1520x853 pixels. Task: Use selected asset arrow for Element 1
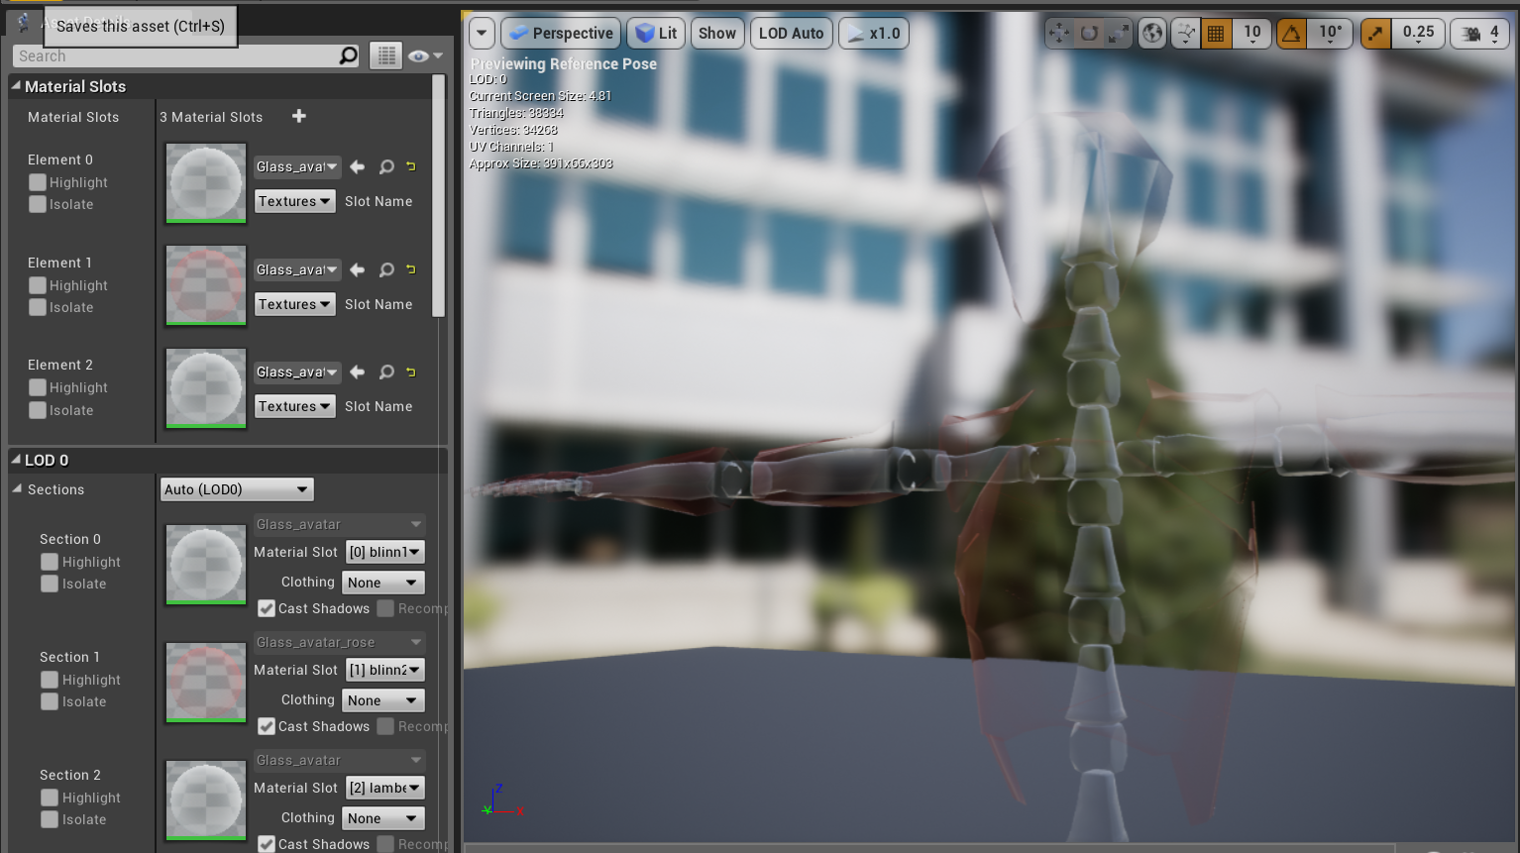coord(358,269)
